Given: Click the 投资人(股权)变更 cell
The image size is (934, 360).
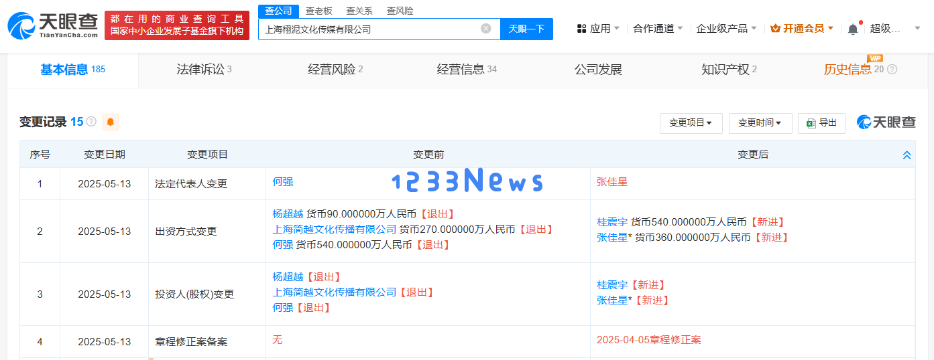Looking at the screenshot, I should coord(207,294).
